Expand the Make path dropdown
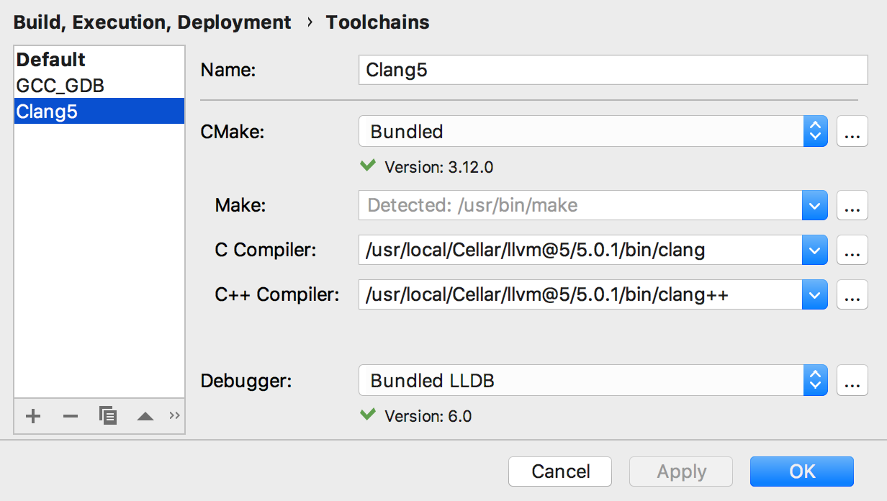 click(x=814, y=206)
